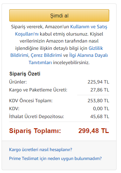Select the 45,68 TL import deposit amount
121x173 pixels.
pyautogui.click(x=100, y=116)
